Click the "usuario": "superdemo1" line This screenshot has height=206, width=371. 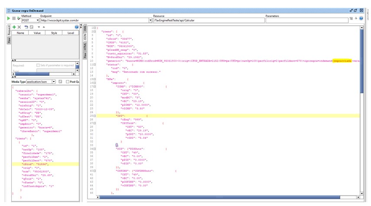pyautogui.click(x=38, y=95)
